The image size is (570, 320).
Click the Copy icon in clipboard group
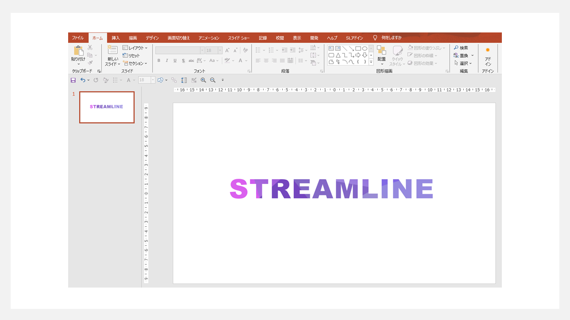coord(90,55)
